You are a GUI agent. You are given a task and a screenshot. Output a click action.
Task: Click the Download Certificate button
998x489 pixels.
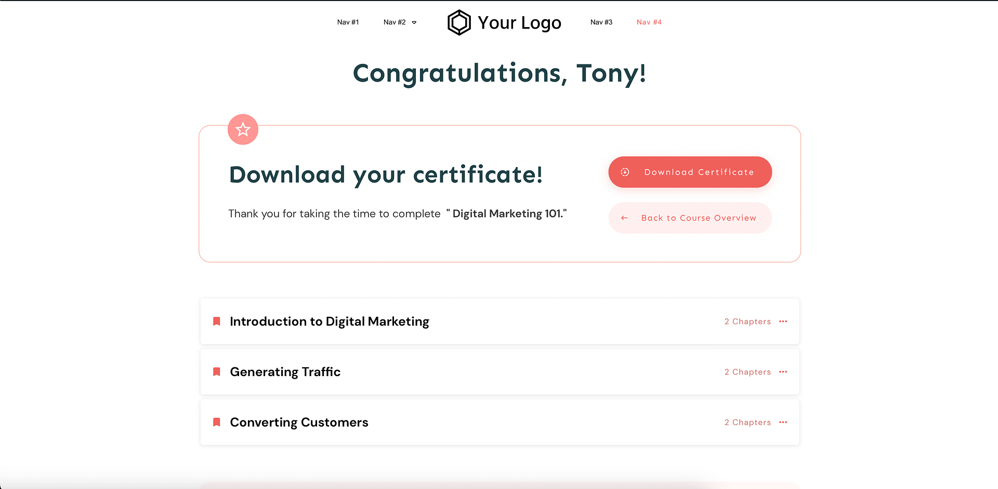point(690,172)
